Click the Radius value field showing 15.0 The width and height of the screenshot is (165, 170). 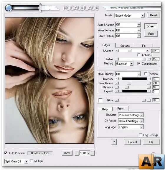pyautogui.click(x=156, y=59)
